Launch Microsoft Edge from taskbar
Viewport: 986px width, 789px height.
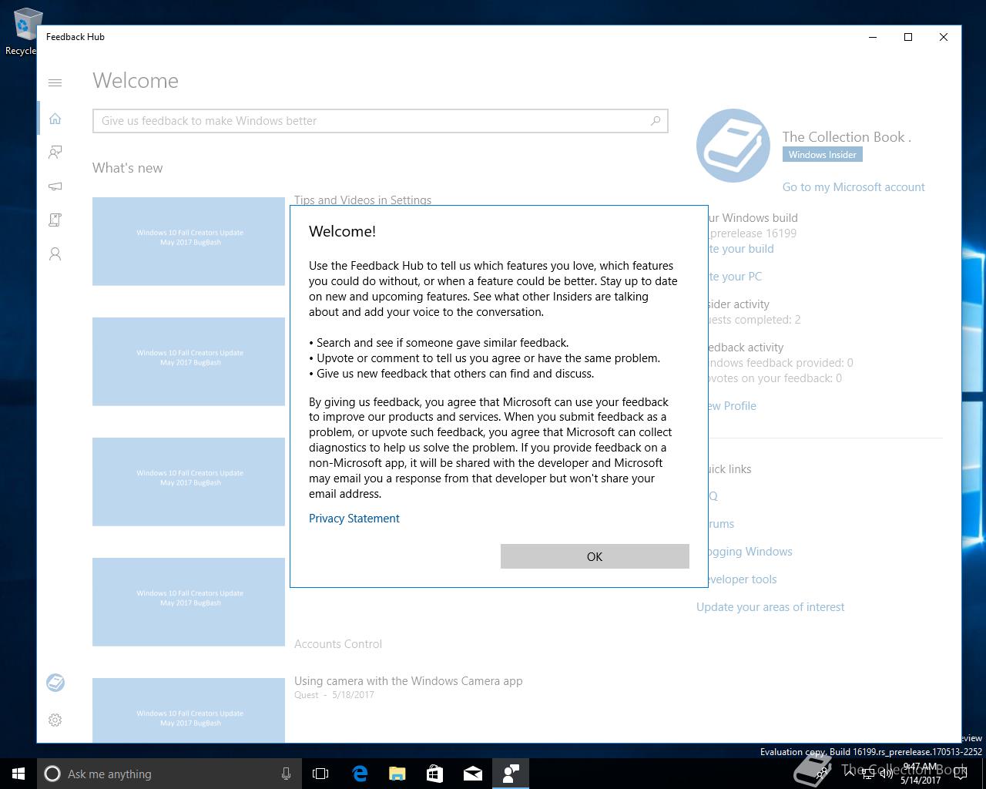(x=360, y=774)
